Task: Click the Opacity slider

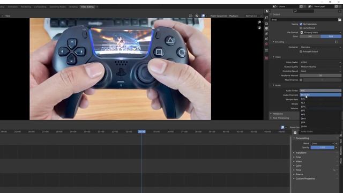Action: pyautogui.click(x=323, y=147)
